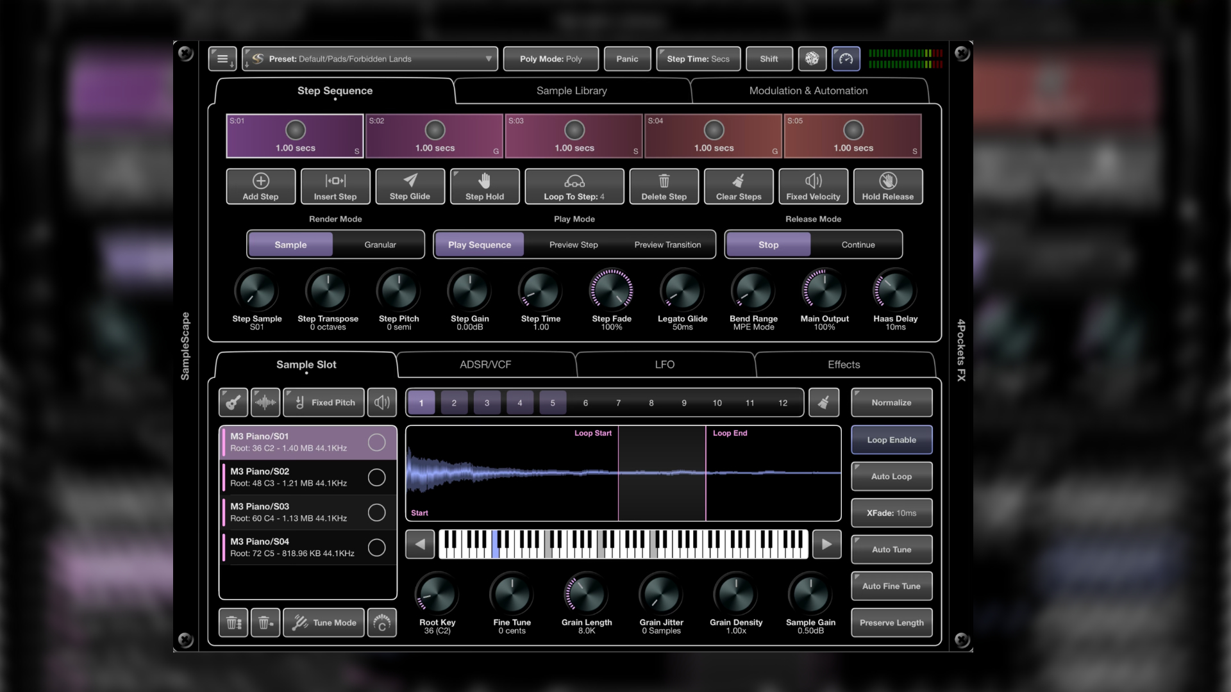
Task: Switch Render Mode to Granular
Action: pyautogui.click(x=380, y=244)
